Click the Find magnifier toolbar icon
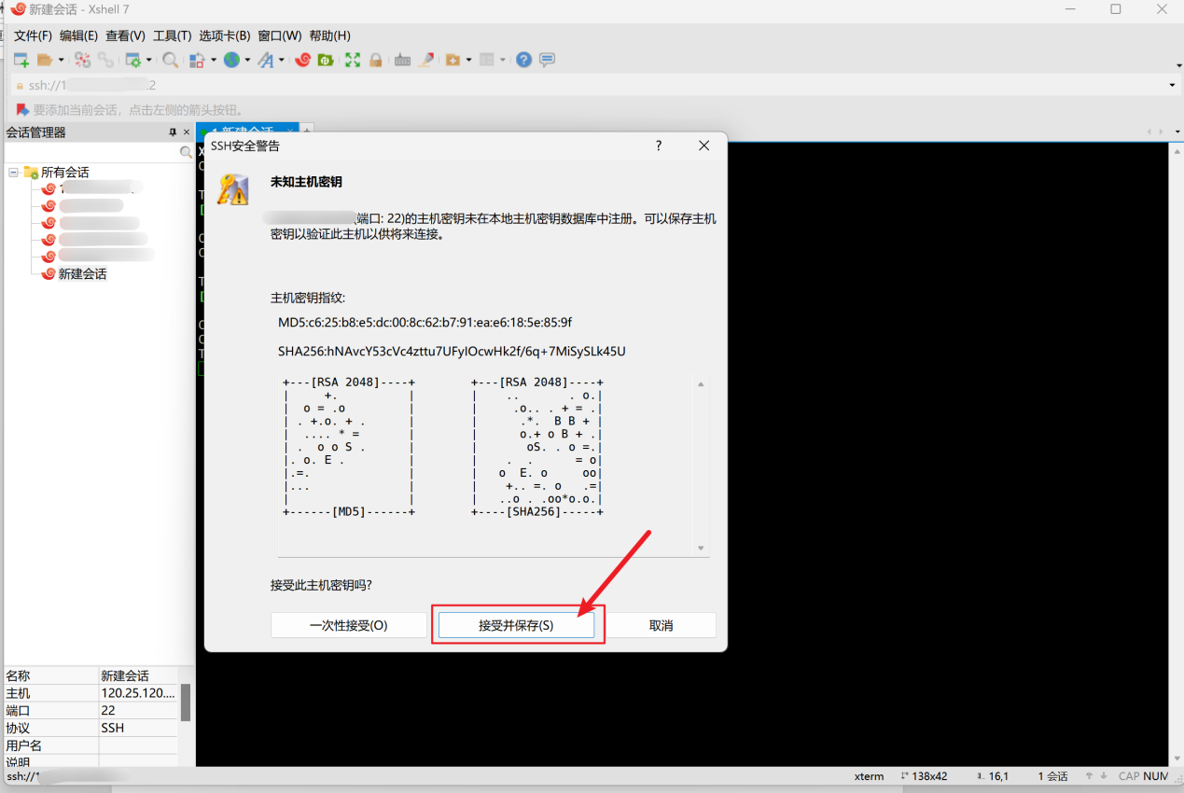Screen dimensions: 1184x793 click(170, 60)
